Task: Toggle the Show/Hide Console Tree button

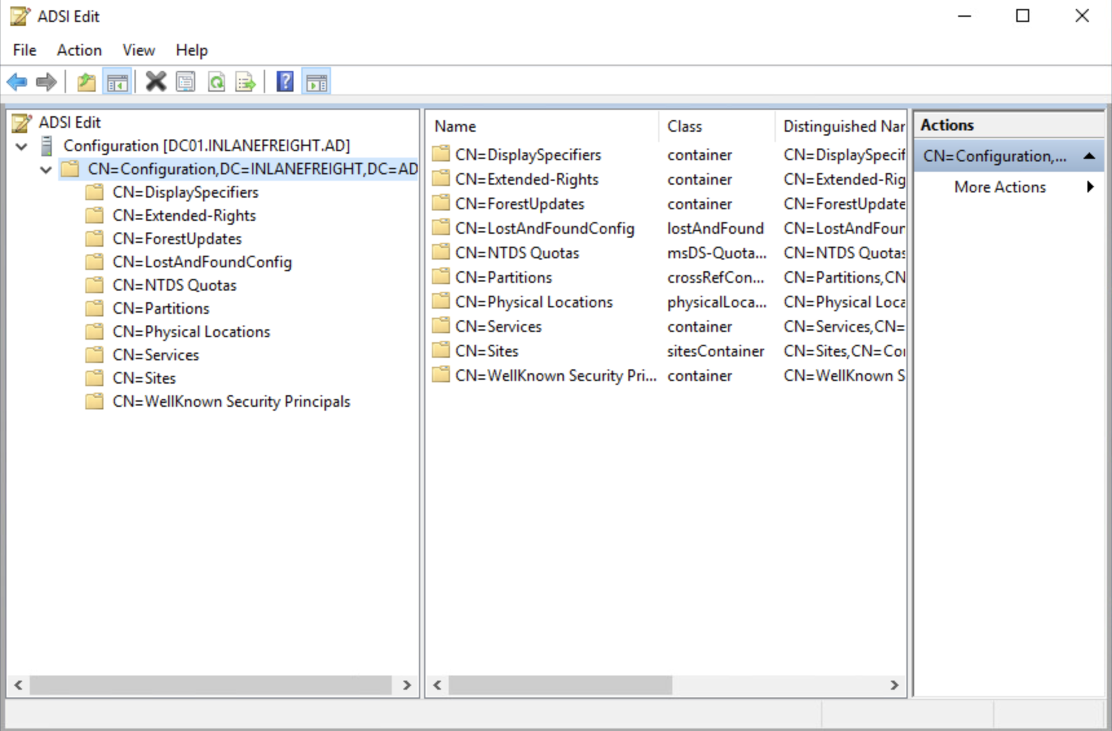Action: pyautogui.click(x=118, y=82)
